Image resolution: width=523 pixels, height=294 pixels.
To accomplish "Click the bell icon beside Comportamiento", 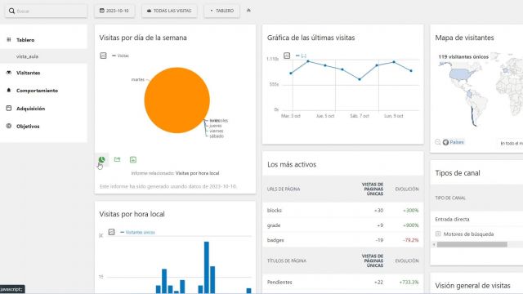I will (x=9, y=90).
